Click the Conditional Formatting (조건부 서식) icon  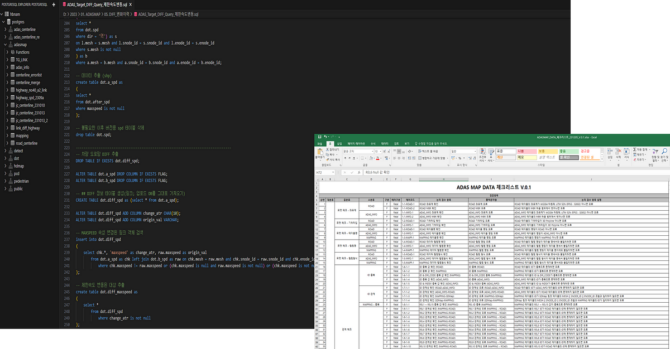tap(482, 154)
